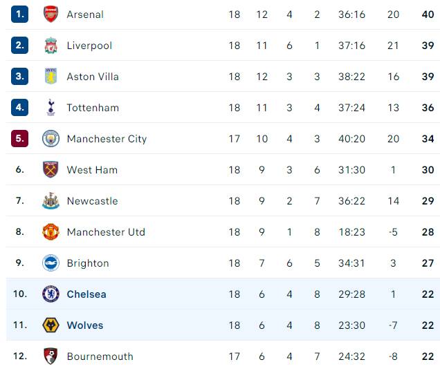This screenshot has height=371, width=440.
Task: Open the Wolves team link
Action: click(85, 325)
